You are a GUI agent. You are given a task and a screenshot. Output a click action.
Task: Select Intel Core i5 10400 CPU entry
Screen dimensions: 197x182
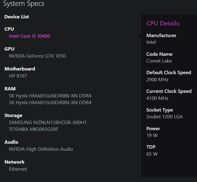(x=30, y=36)
